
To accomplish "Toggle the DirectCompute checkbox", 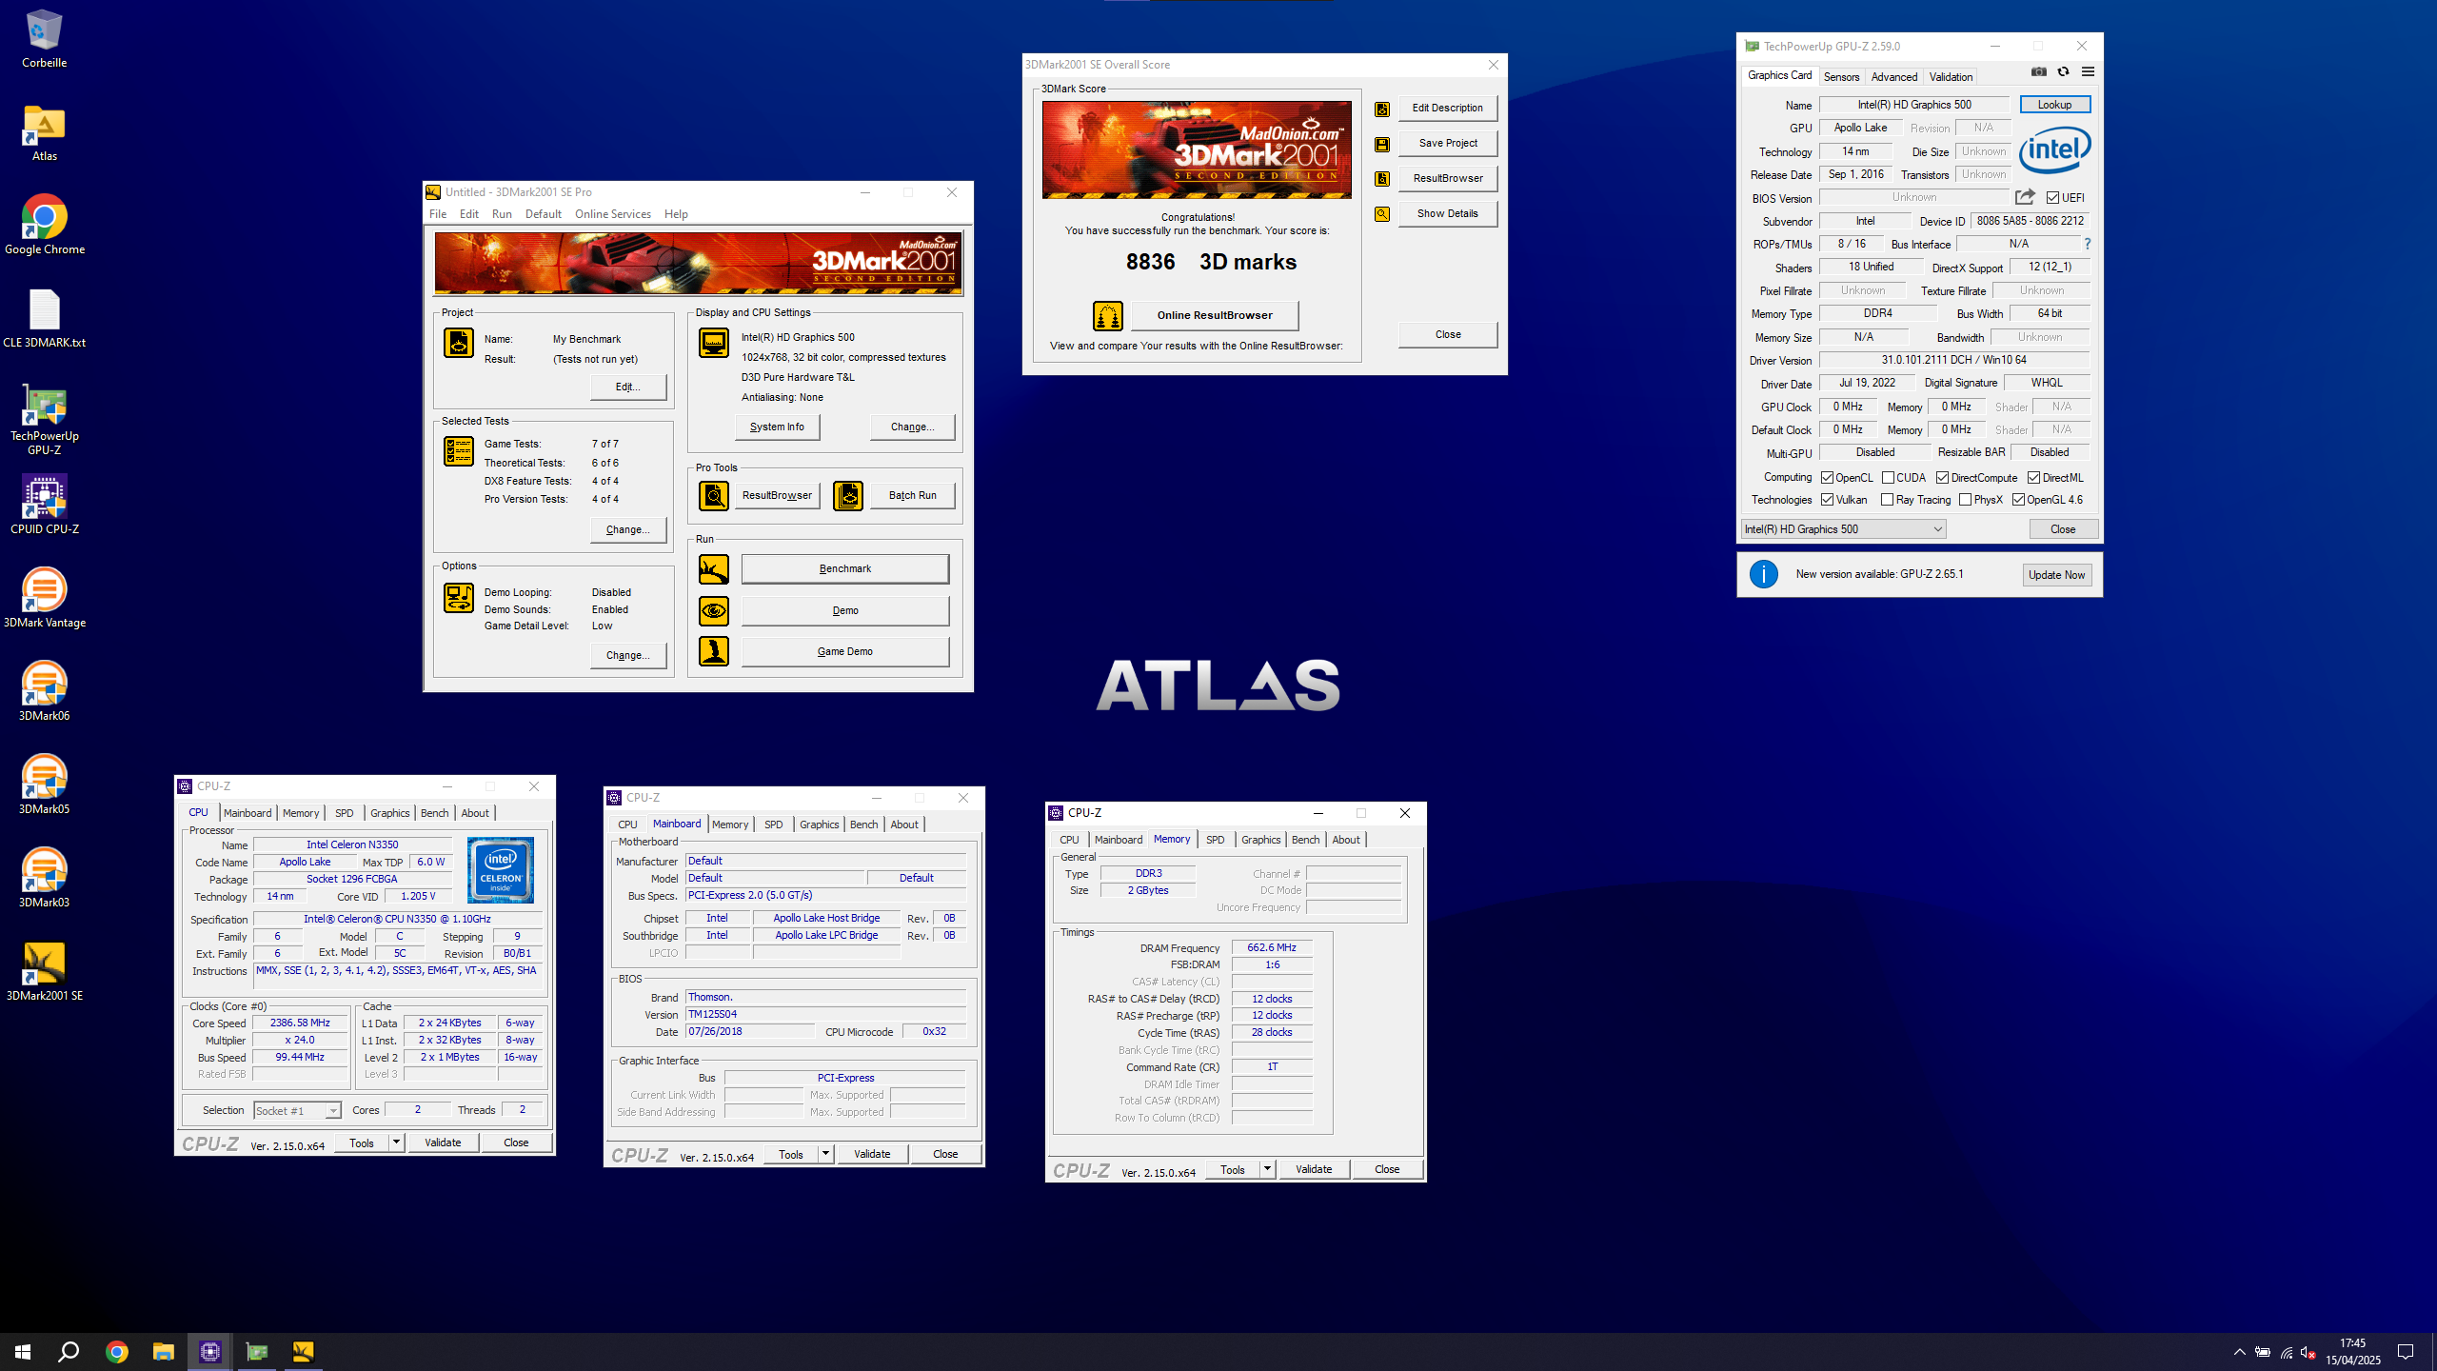I will coord(1942,478).
